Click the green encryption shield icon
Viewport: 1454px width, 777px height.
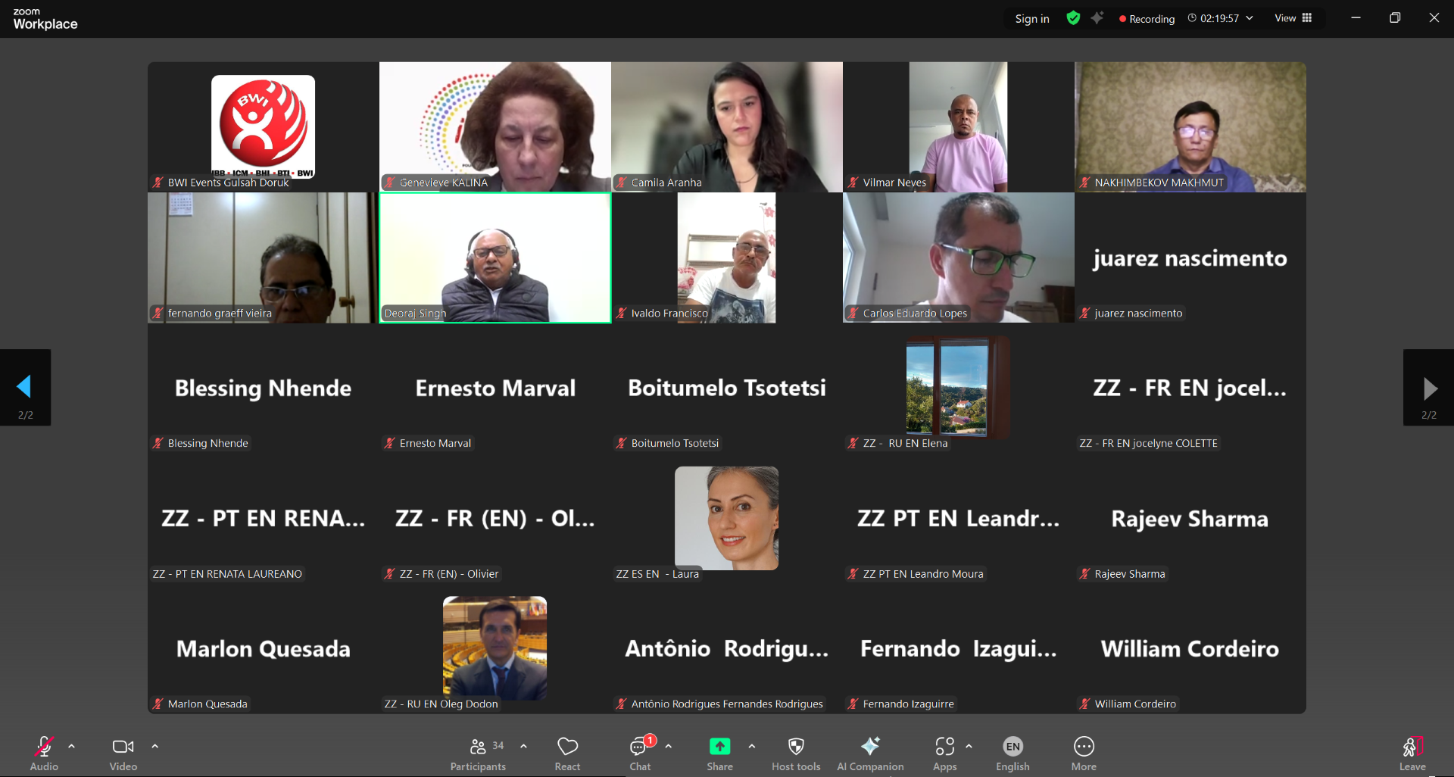click(1073, 18)
